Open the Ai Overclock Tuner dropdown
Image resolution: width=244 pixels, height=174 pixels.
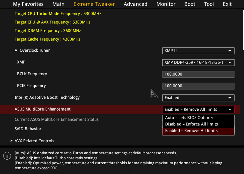[198, 51]
